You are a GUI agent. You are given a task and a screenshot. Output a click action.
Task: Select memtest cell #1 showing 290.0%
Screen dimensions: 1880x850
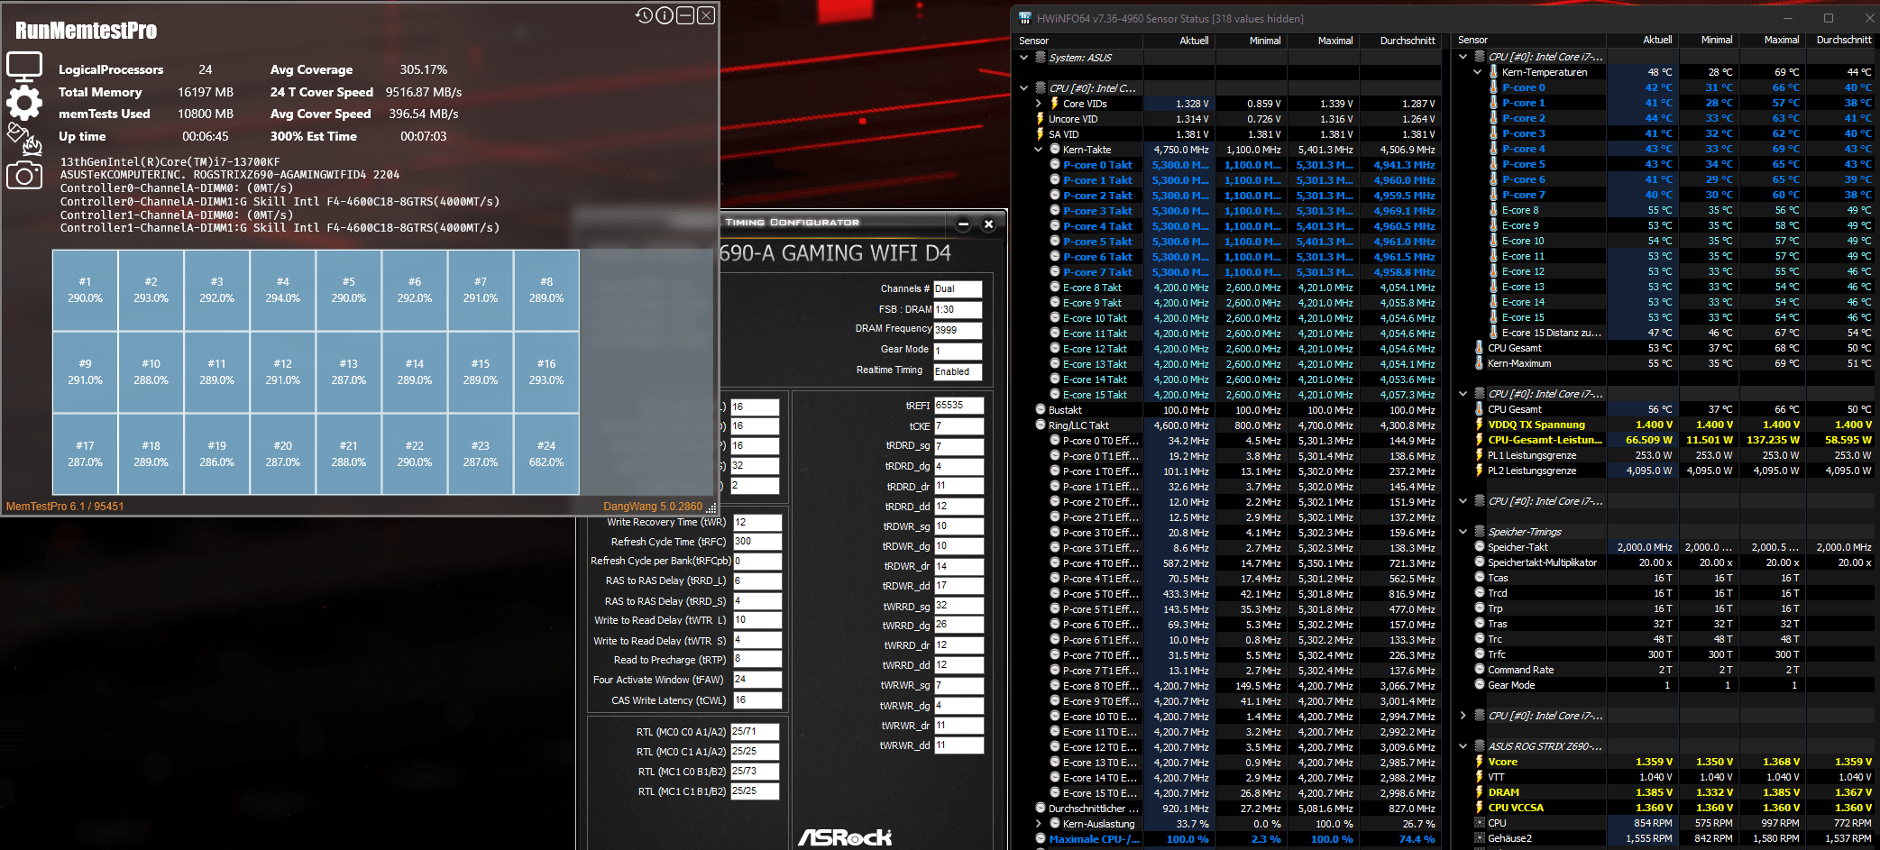pos(85,290)
